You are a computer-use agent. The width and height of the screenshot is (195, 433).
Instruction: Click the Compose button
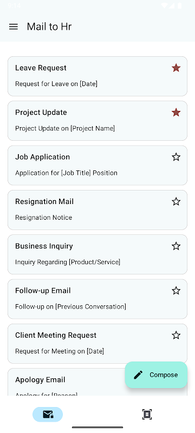coord(156,375)
